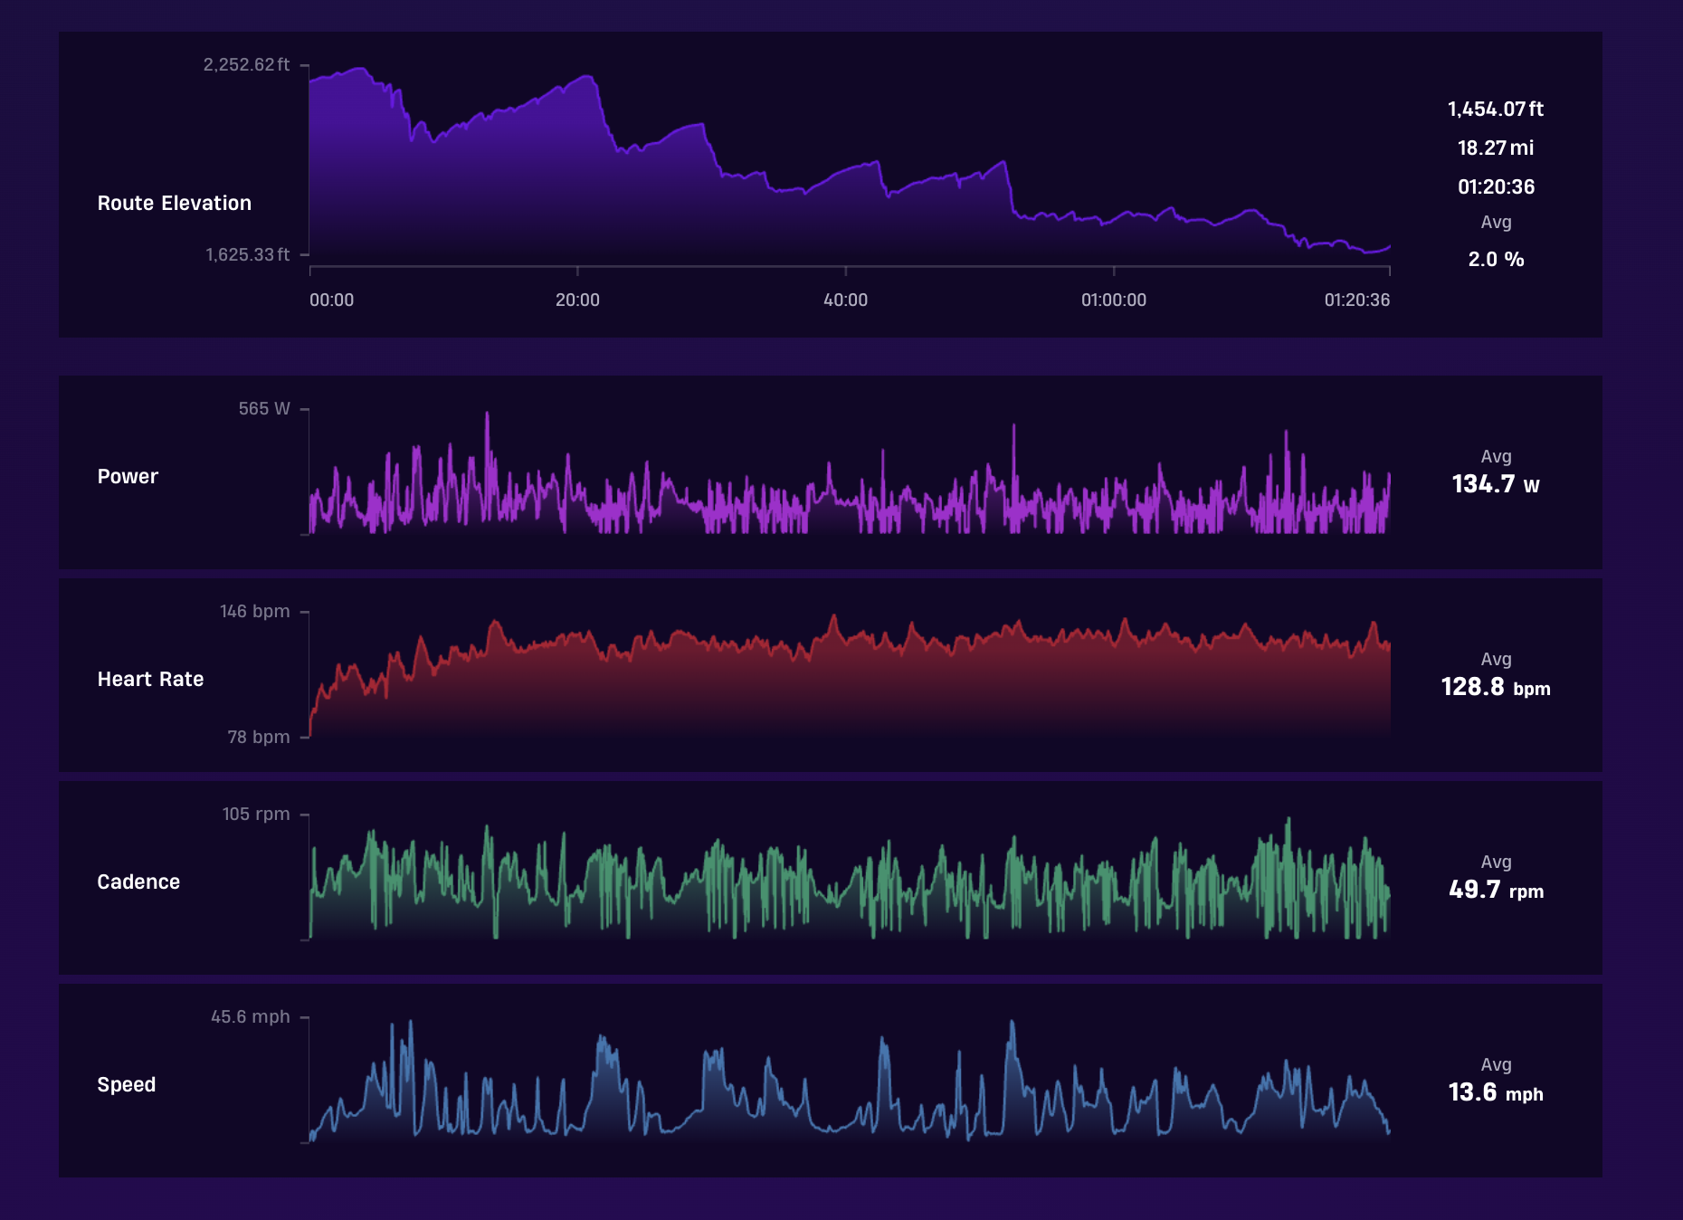The height and width of the screenshot is (1220, 1683).
Task: Click the Heart Rate chart label
Action: tap(150, 679)
